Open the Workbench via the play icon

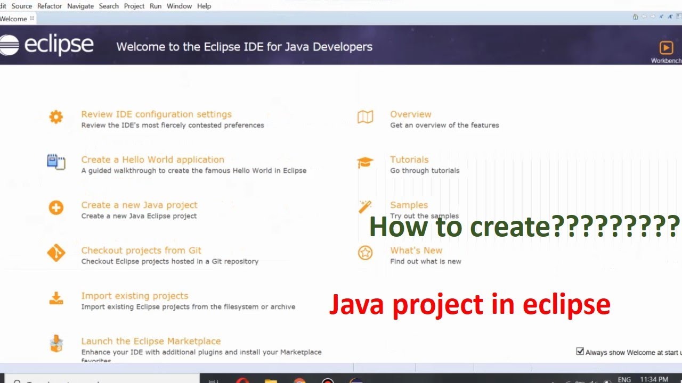pyautogui.click(x=666, y=47)
